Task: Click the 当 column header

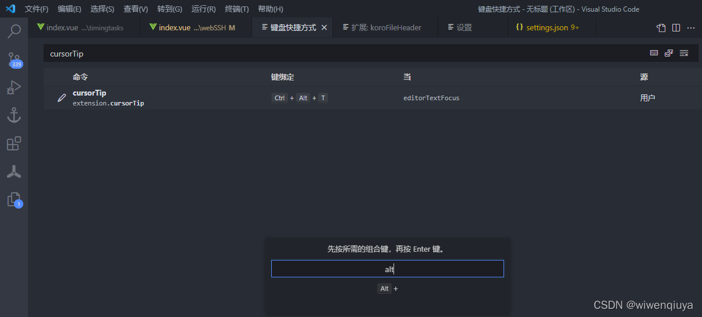Action: tap(407, 77)
